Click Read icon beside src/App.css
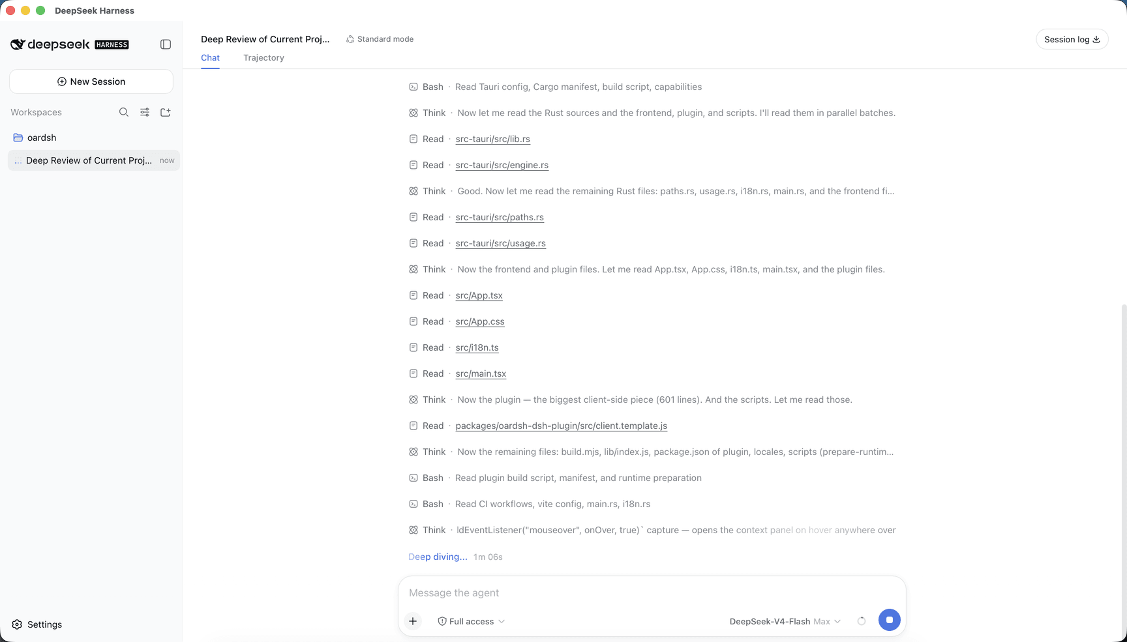The height and width of the screenshot is (642, 1127). tap(413, 321)
